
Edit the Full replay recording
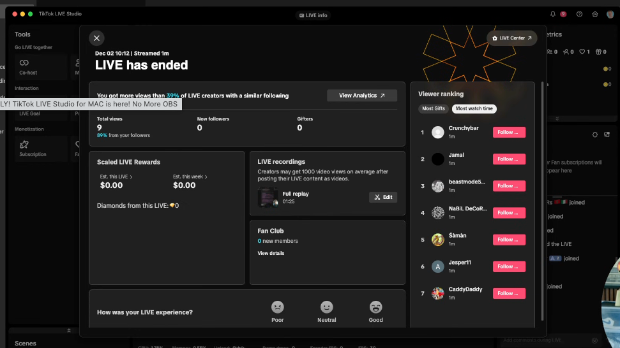pos(383,198)
